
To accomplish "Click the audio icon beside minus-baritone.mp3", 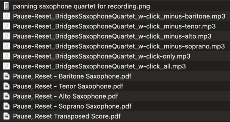I will pos(6,16).
